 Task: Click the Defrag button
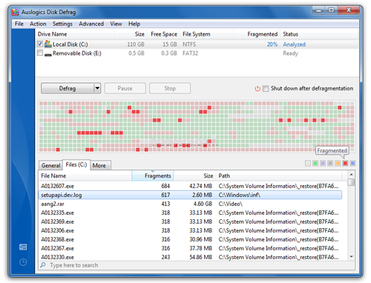coord(68,88)
